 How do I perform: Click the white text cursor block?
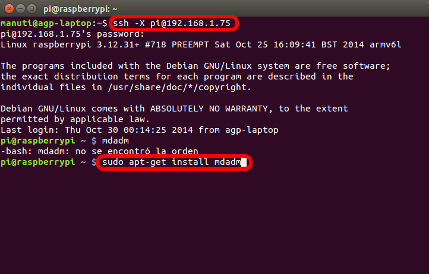[243, 162]
